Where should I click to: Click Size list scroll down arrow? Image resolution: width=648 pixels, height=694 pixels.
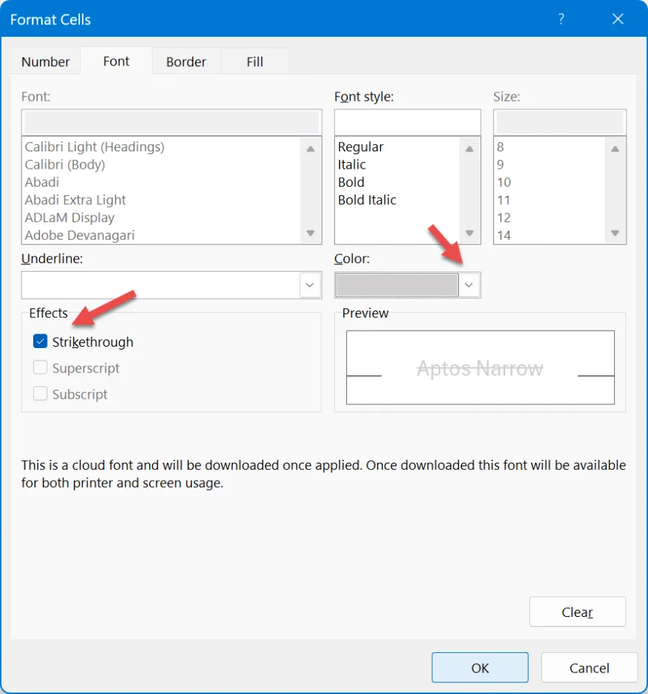pos(615,233)
